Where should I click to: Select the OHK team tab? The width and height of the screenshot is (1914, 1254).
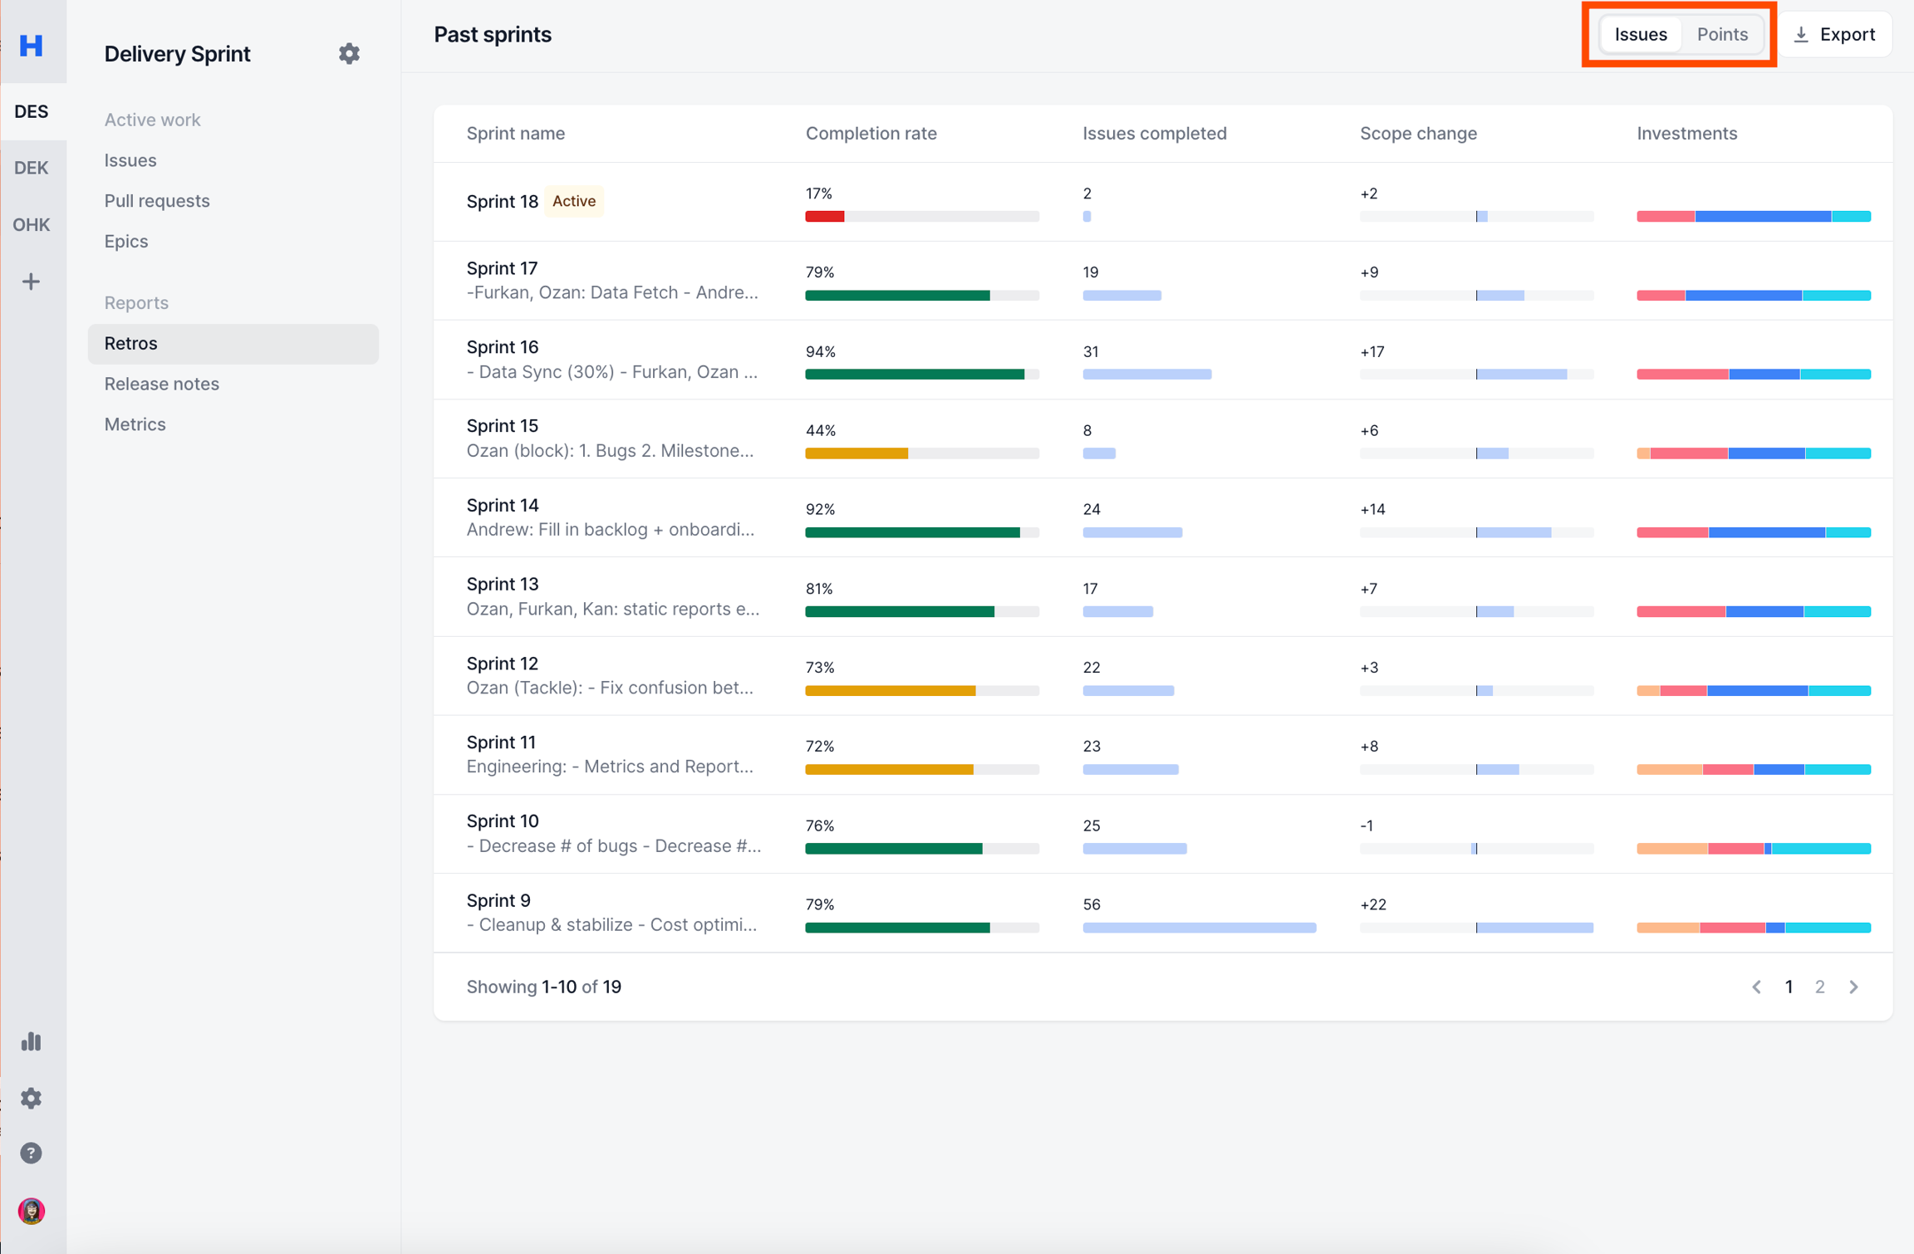[32, 225]
